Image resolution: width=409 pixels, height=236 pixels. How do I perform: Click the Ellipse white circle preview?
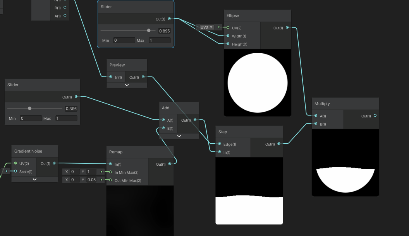click(x=258, y=83)
